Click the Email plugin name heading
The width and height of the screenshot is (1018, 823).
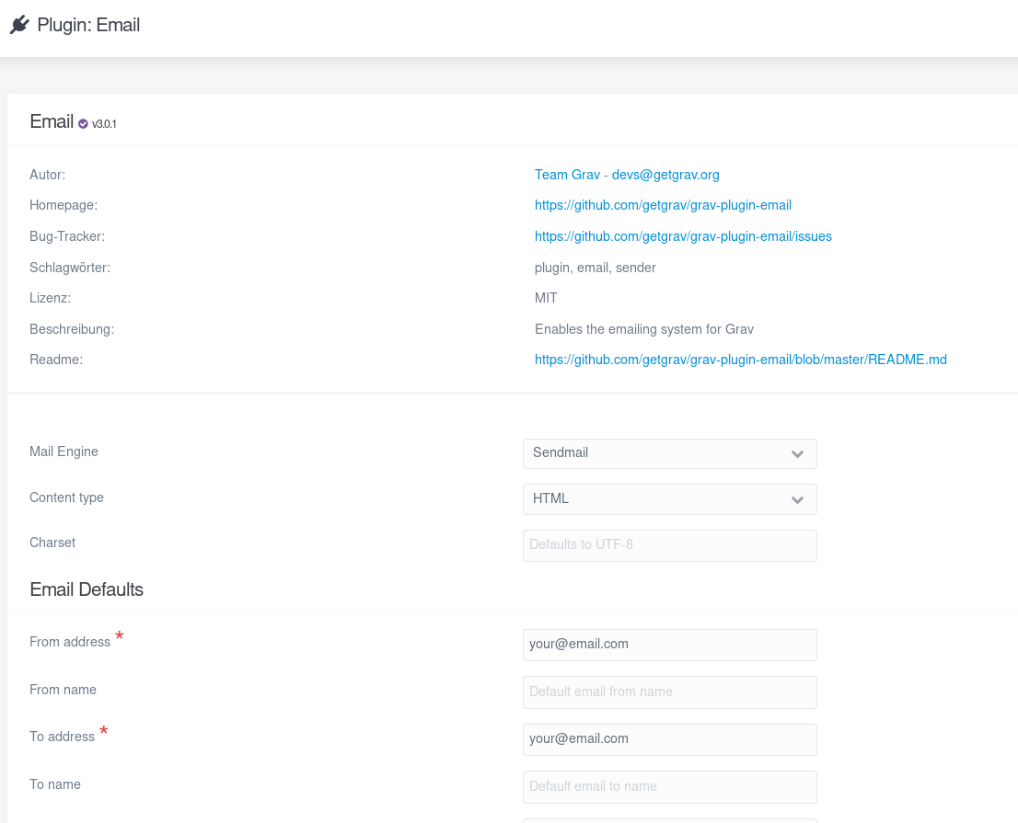52,122
